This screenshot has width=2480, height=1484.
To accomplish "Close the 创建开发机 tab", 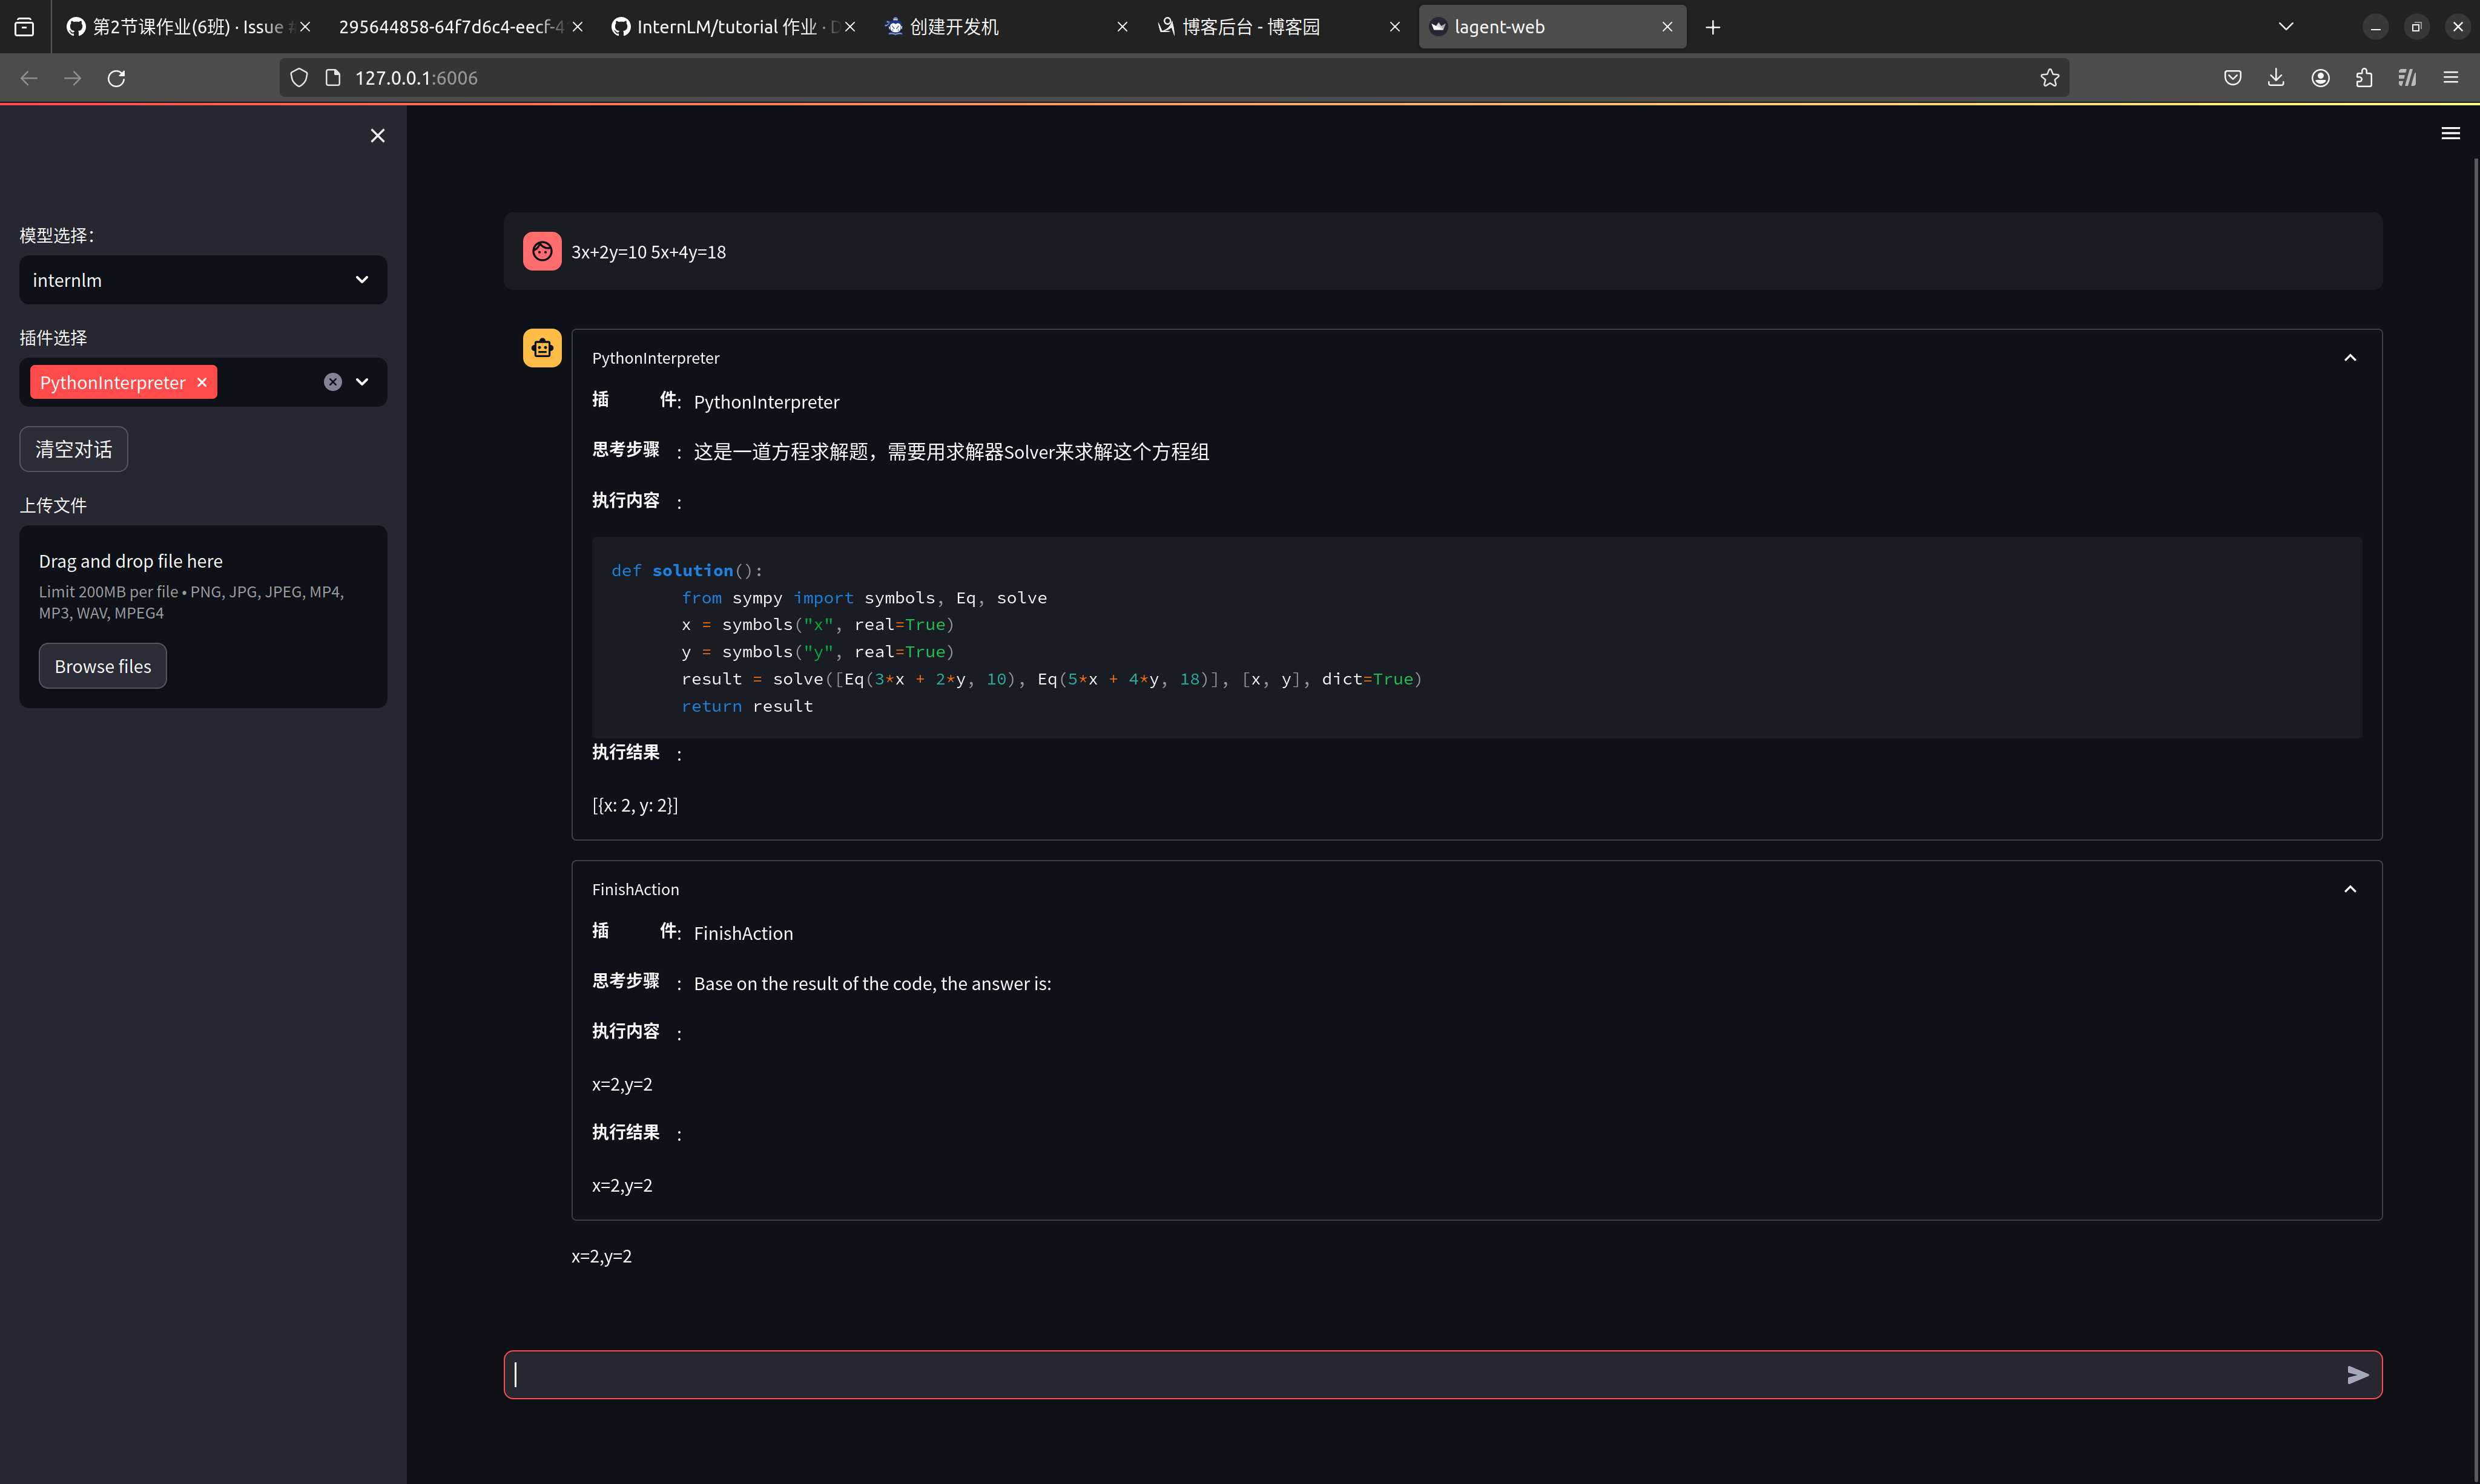I will click(1123, 27).
